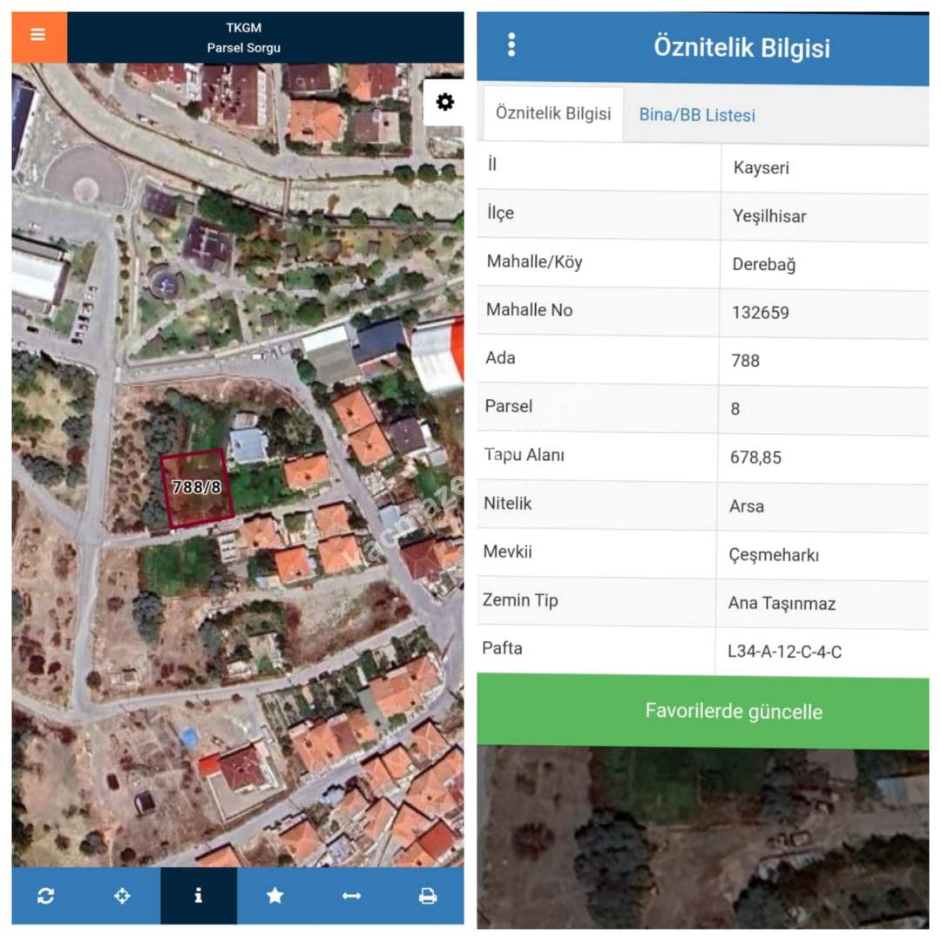Click the Pafta value L34-A-12-C-4-C

click(784, 652)
